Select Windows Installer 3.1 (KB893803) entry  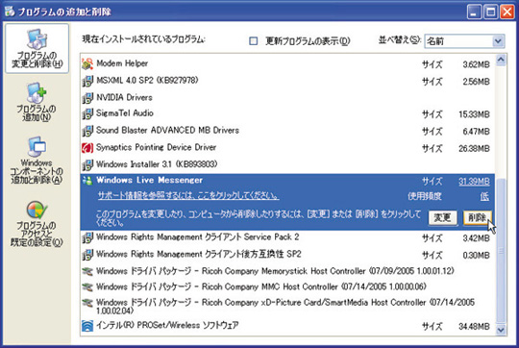point(287,164)
